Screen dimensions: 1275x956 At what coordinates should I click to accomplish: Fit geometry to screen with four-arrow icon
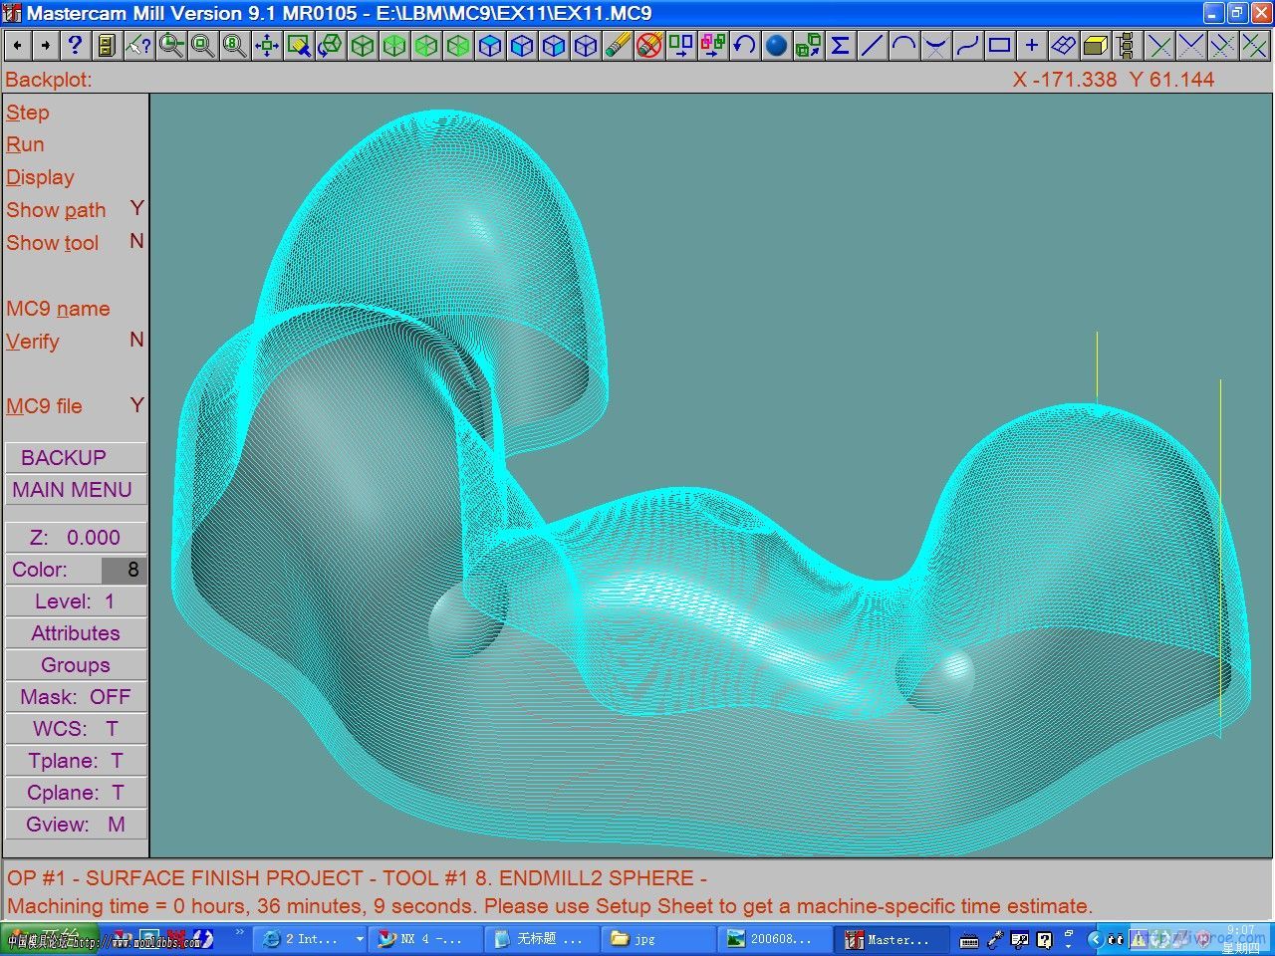(266, 46)
